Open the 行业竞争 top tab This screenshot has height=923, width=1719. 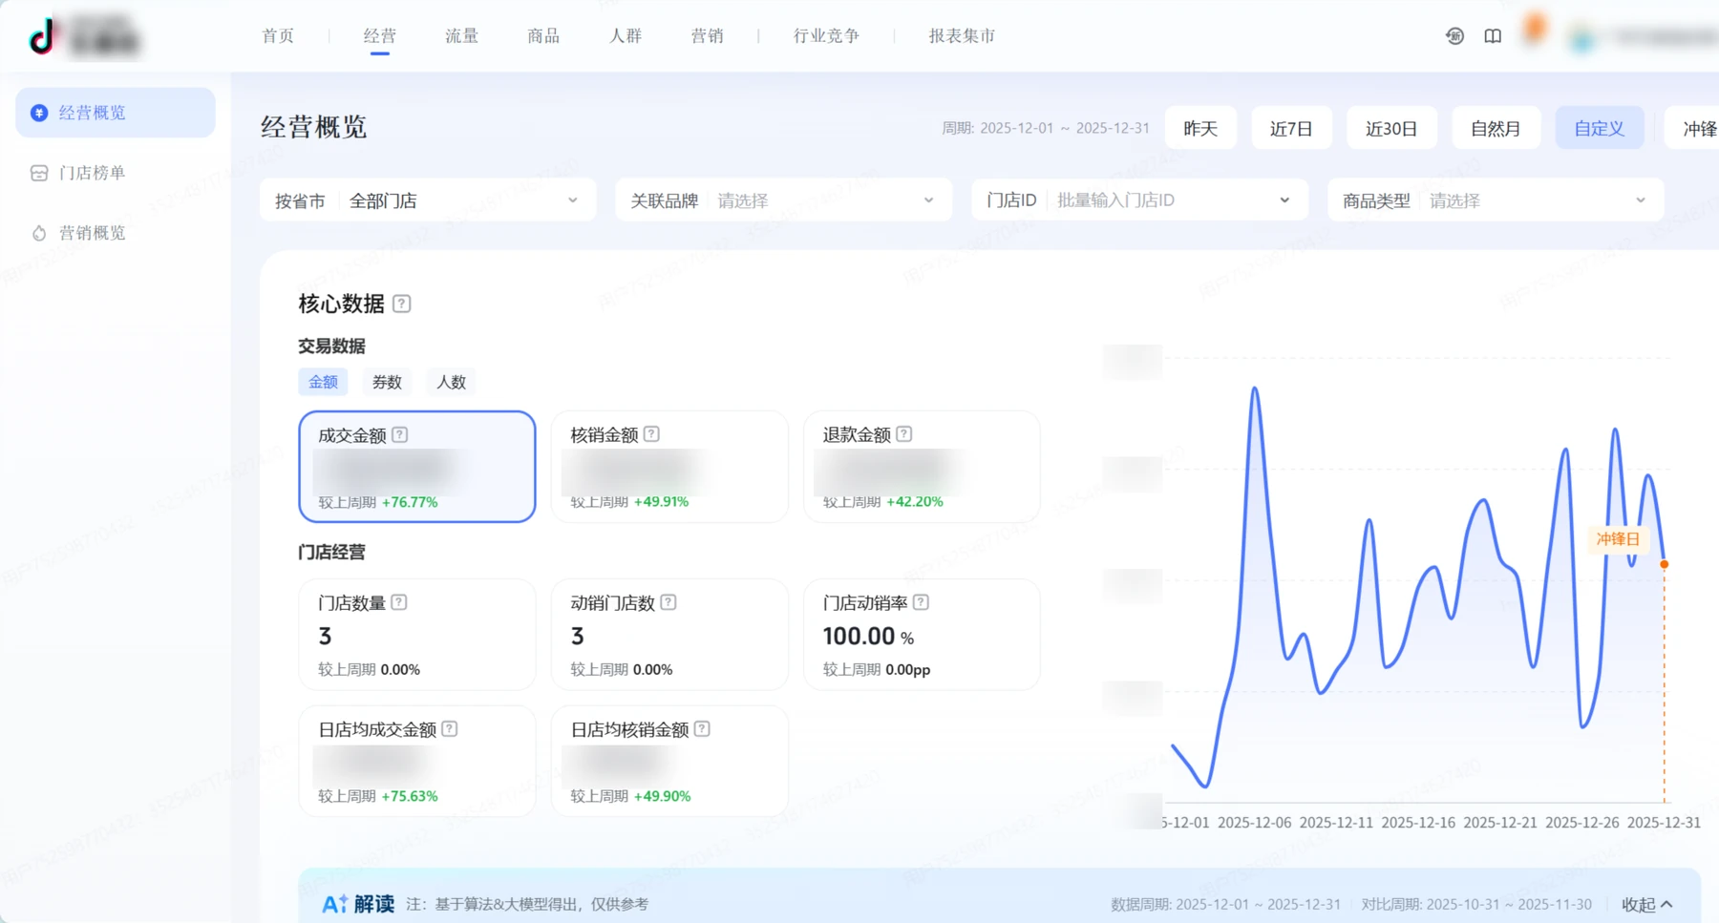[826, 36]
